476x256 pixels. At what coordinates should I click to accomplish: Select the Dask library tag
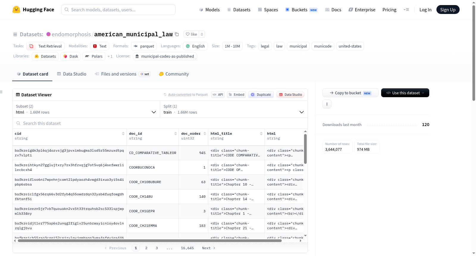click(71, 56)
